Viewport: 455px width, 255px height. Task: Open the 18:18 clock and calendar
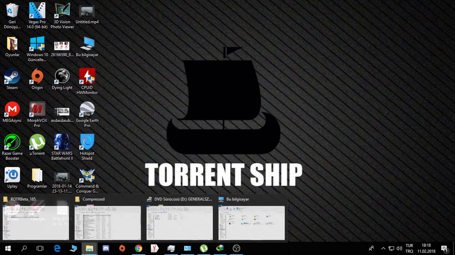426,249
